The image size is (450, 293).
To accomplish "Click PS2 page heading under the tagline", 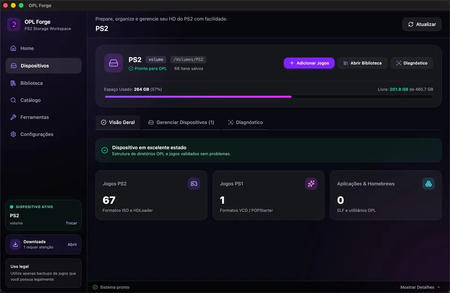I will (x=102, y=29).
